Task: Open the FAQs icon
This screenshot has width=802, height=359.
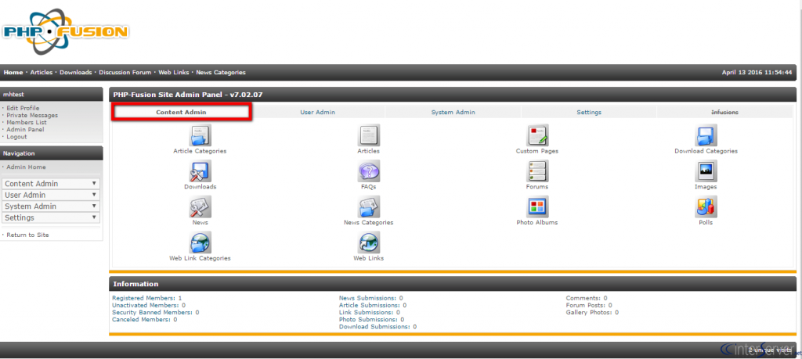Action: coord(368,171)
